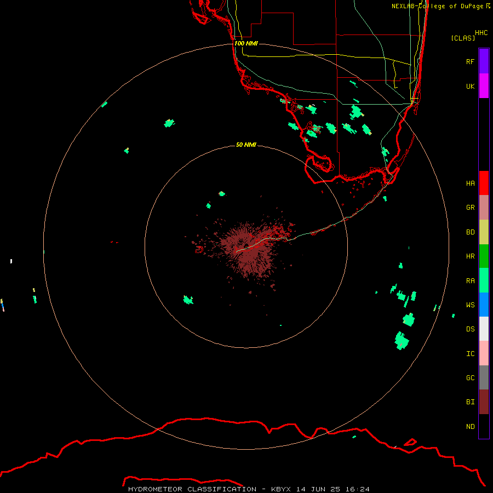Viewport: 493px width, 493px height.
Task: Click the WS blue legend swatch
Action: [484, 305]
